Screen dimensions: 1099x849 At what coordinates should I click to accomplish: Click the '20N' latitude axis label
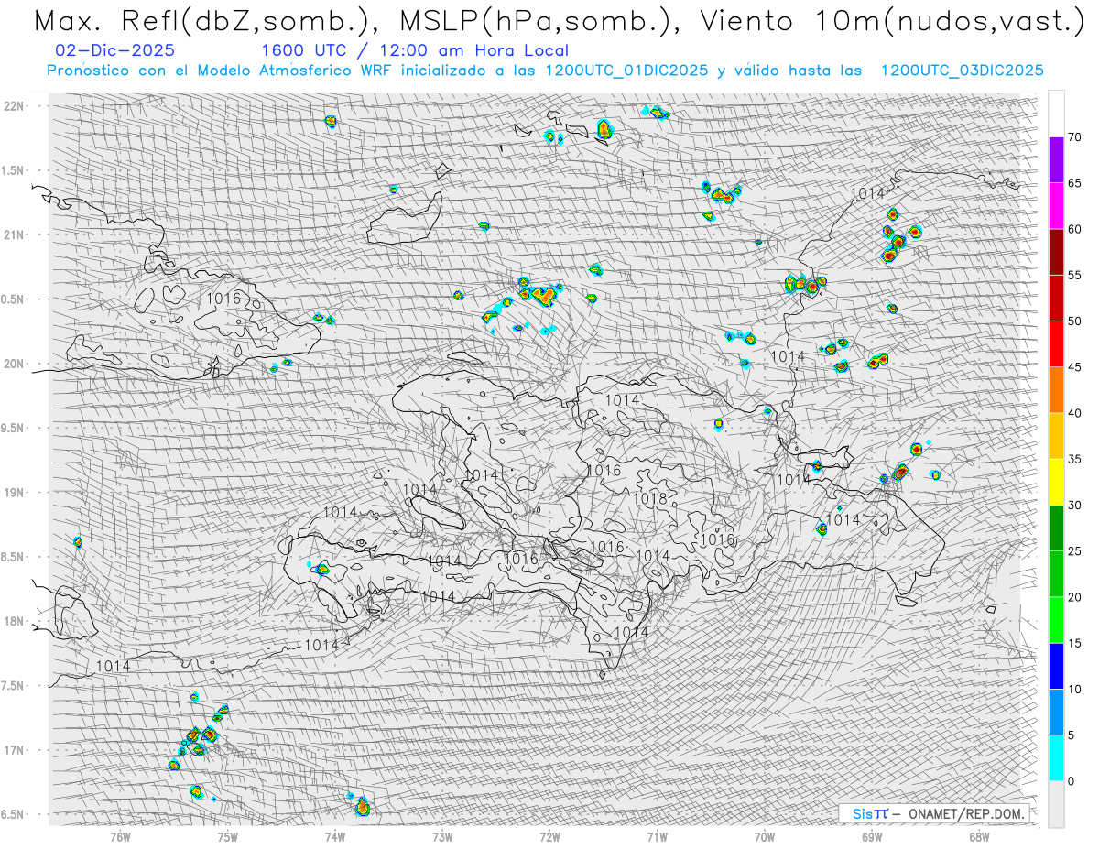point(14,364)
